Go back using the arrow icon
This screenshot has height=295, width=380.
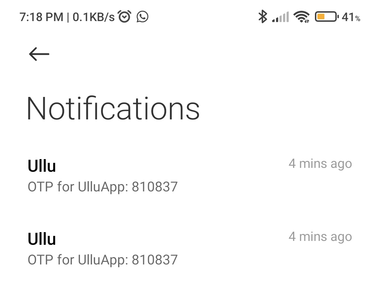tap(39, 54)
